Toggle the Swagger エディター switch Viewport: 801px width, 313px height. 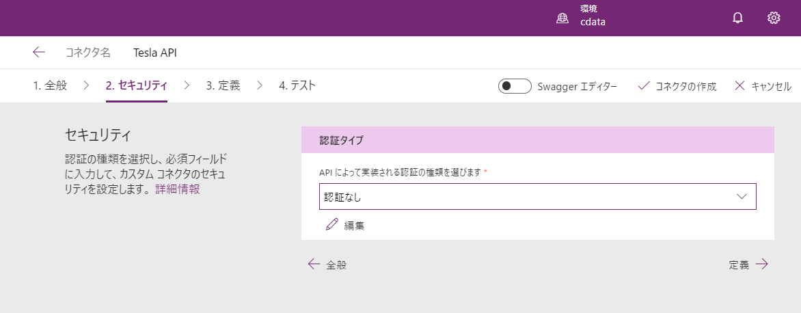click(x=515, y=86)
